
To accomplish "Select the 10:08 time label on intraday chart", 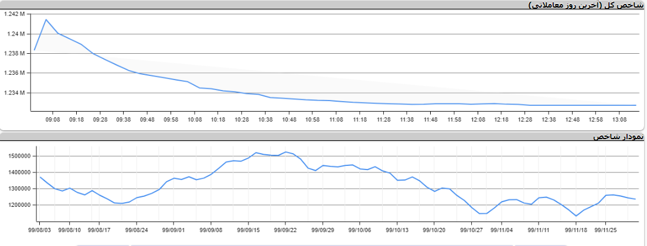I will coord(195,119).
